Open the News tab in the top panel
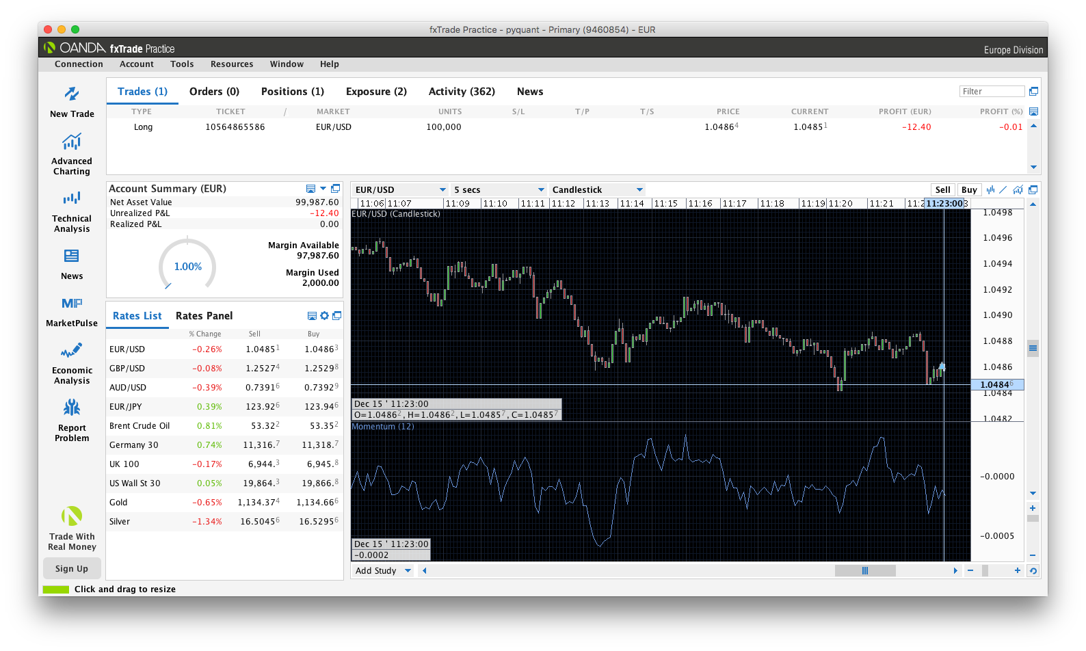 pyautogui.click(x=530, y=92)
